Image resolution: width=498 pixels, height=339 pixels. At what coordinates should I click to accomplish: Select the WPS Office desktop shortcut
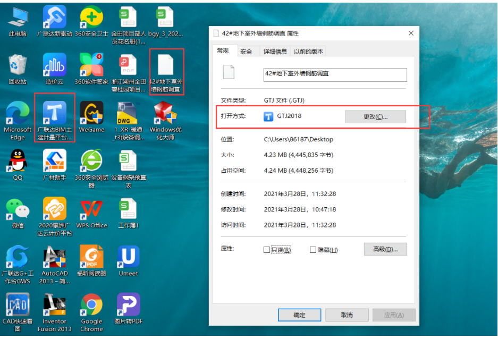(91, 213)
